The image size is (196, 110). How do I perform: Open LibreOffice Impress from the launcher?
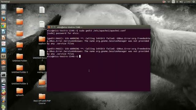pos(3,38)
